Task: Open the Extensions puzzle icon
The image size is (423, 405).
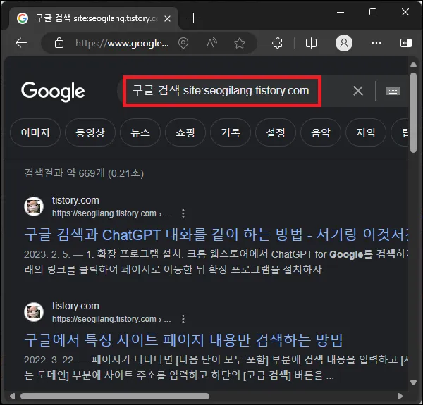Action: (x=277, y=43)
